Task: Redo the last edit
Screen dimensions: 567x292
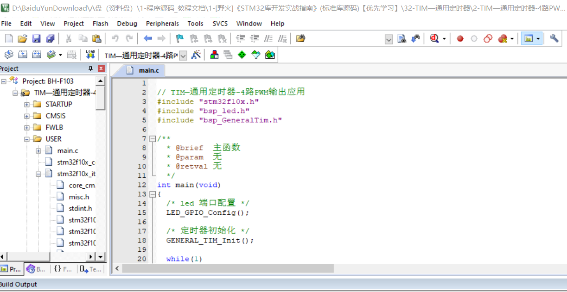Action: 129,39
